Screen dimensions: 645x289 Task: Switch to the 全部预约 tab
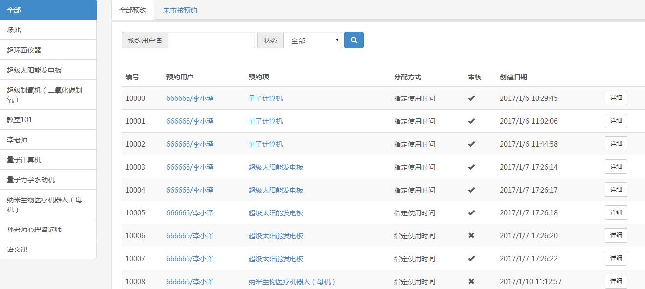[133, 10]
